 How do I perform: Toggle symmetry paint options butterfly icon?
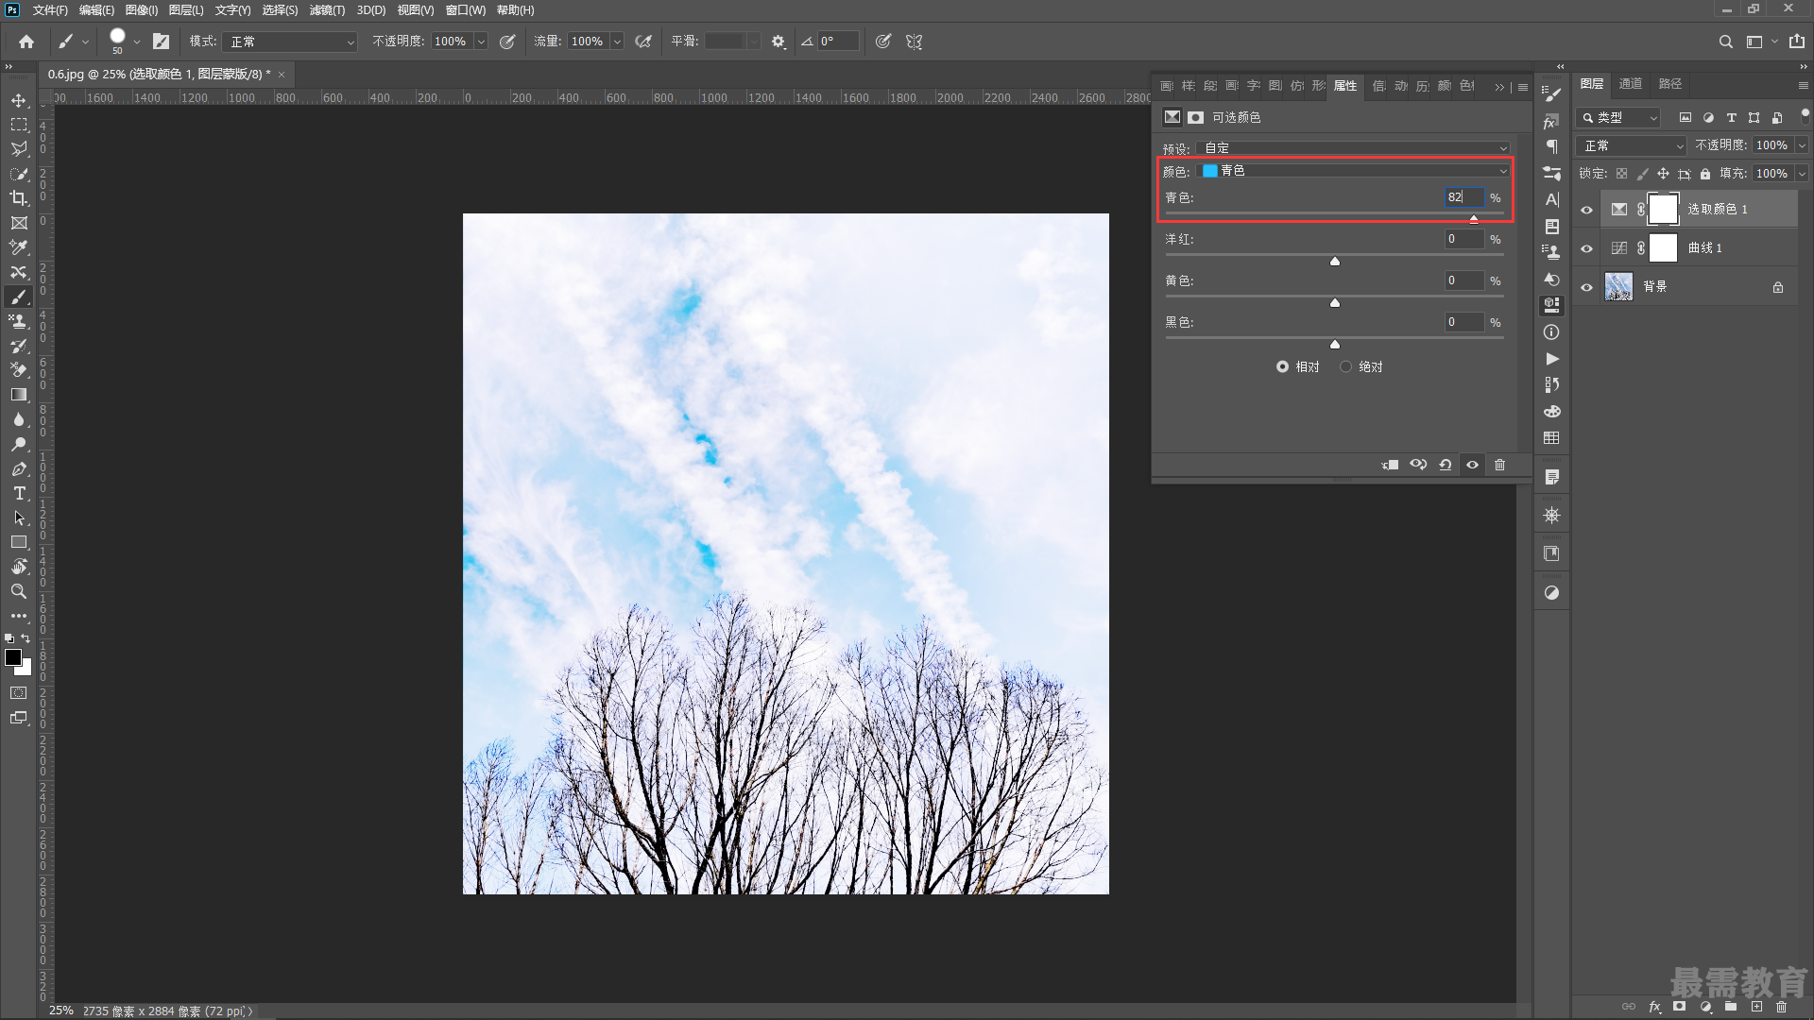pos(914,42)
